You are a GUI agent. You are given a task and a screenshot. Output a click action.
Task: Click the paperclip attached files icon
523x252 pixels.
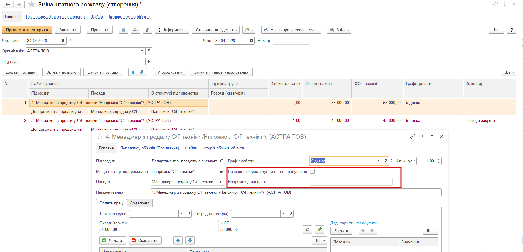[x=148, y=30]
